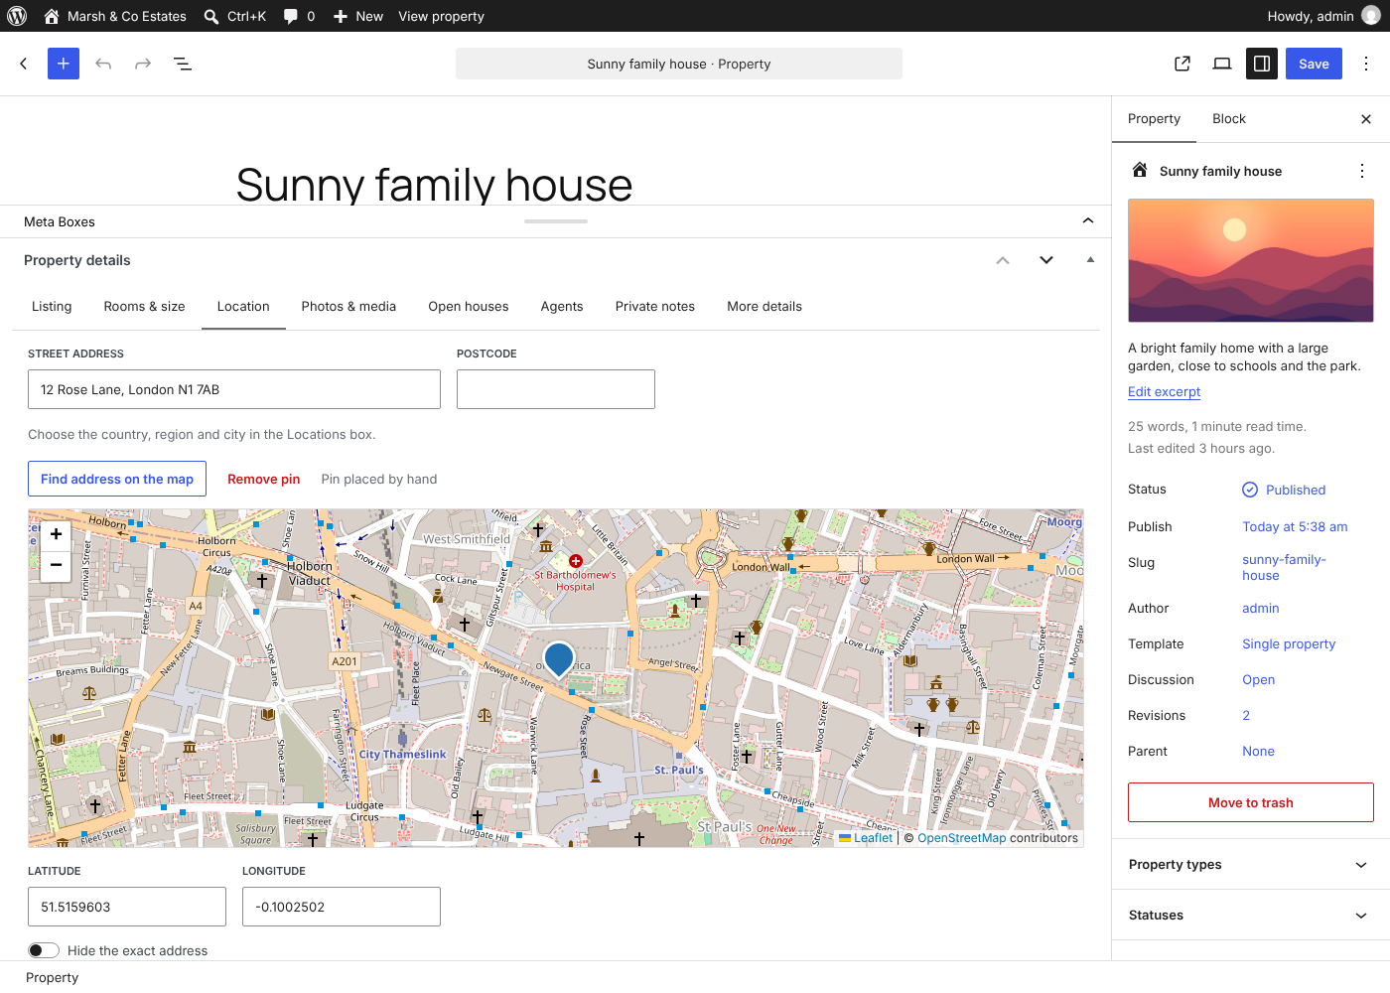Open the New content menu
Image resolution: width=1390 pixels, height=993 pixels.
358,16
